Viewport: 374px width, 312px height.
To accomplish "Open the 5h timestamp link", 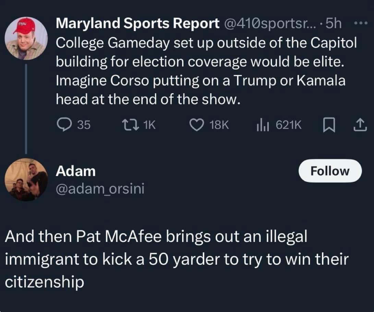I will pyautogui.click(x=334, y=23).
